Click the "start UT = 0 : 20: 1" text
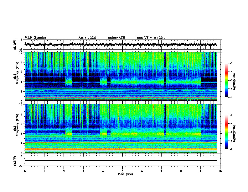Viewport: 248px width, 192px height. pos(151,38)
